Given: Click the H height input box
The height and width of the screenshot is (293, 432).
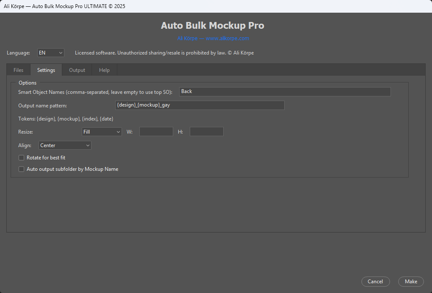Looking at the screenshot, I should pyautogui.click(x=206, y=131).
